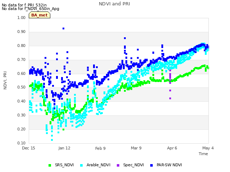Select highest PAR-SW NDVI outlier near 0.93

tap(63, 29)
